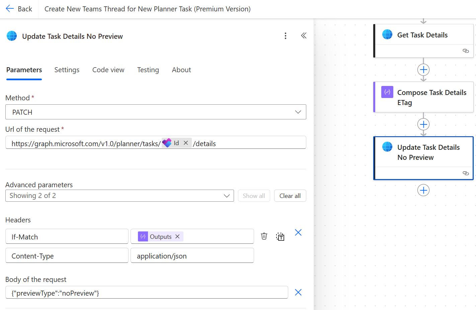Click the Update Task Details No Preview heading

coord(72,36)
